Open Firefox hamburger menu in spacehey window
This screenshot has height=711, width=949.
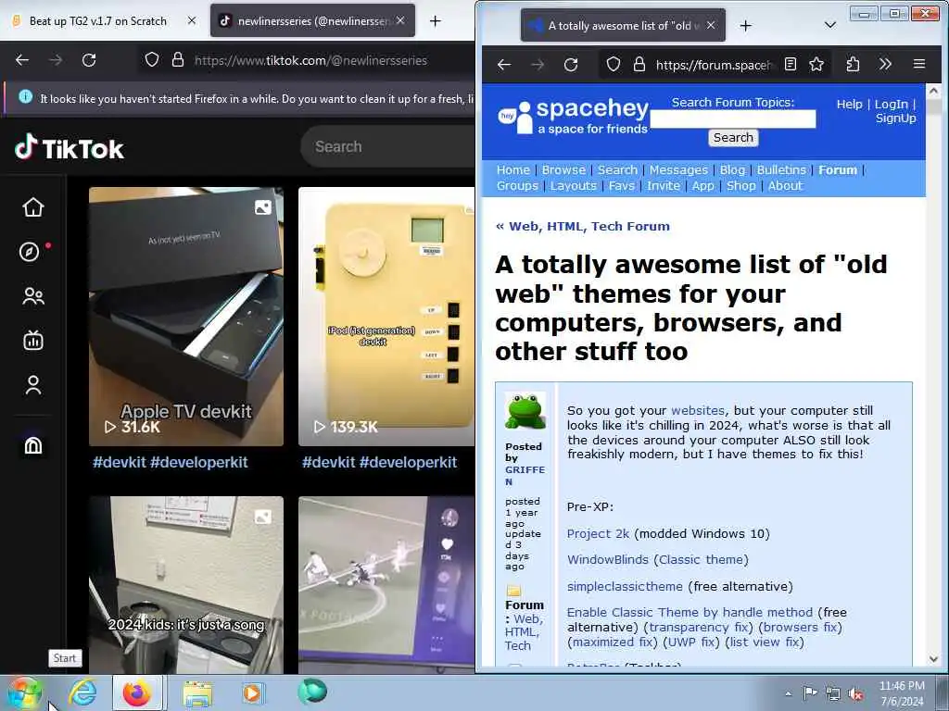pos(919,64)
